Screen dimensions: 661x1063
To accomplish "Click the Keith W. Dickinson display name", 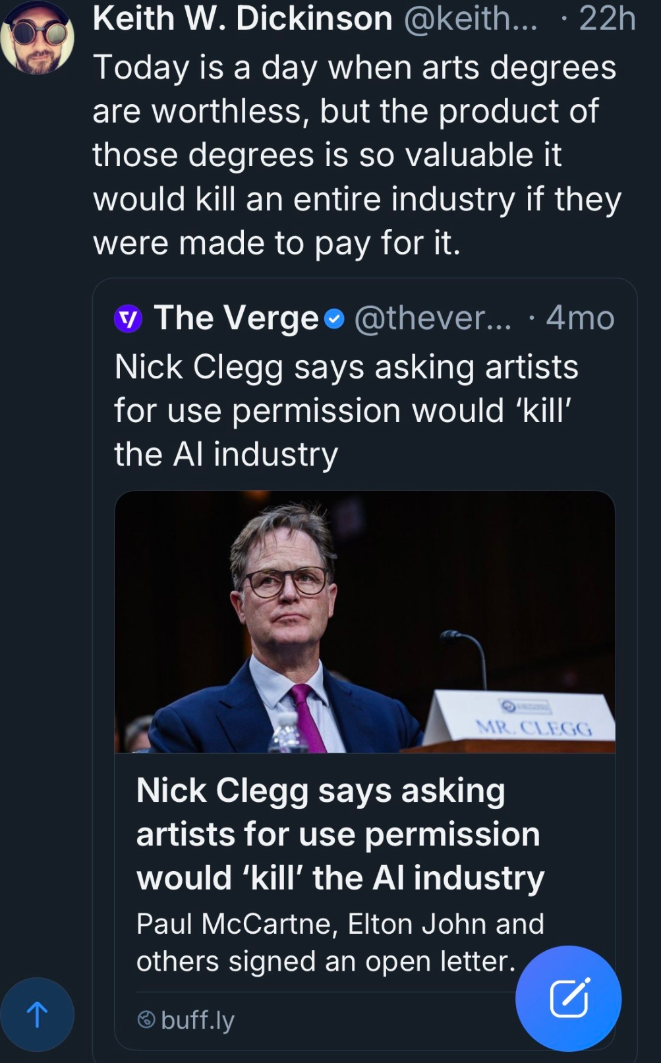I will [243, 18].
